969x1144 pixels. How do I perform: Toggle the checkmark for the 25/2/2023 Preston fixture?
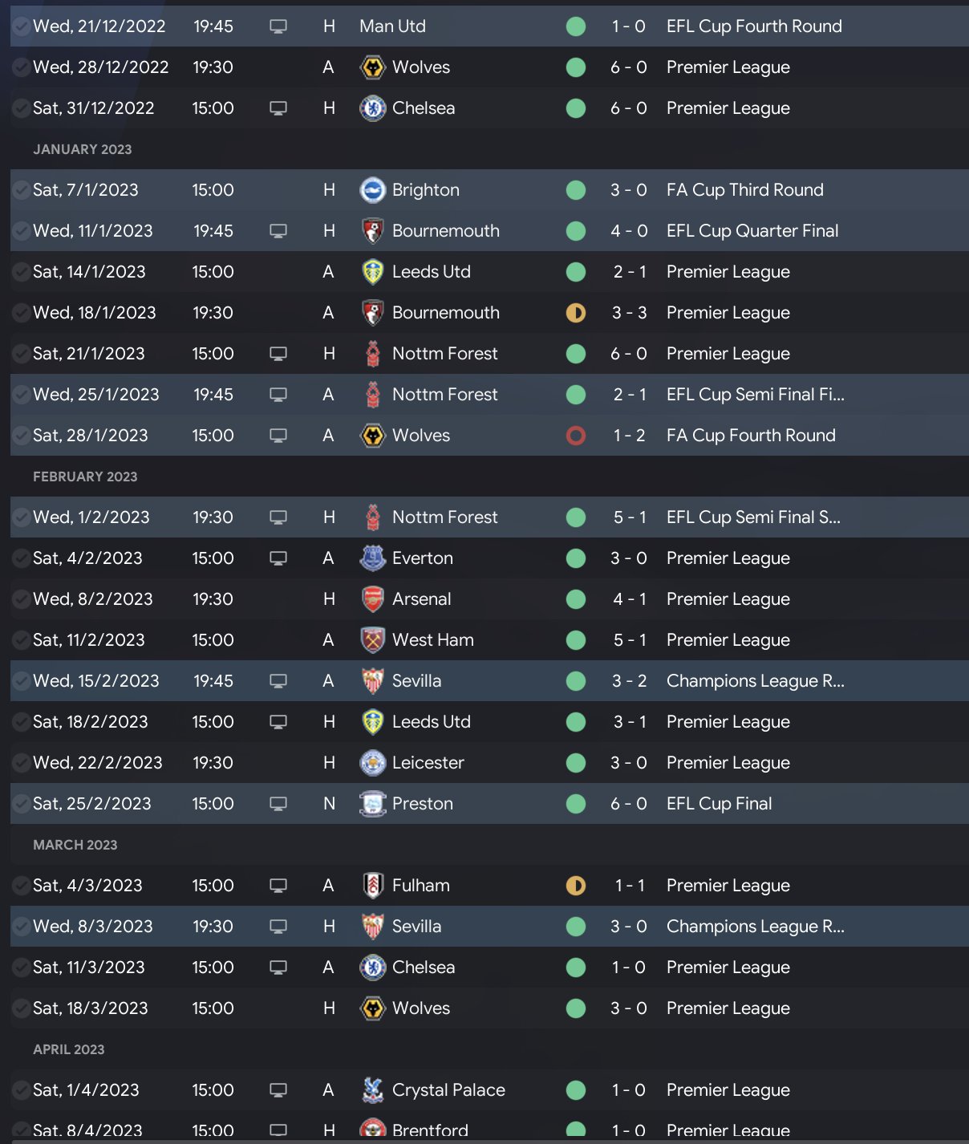tap(21, 804)
